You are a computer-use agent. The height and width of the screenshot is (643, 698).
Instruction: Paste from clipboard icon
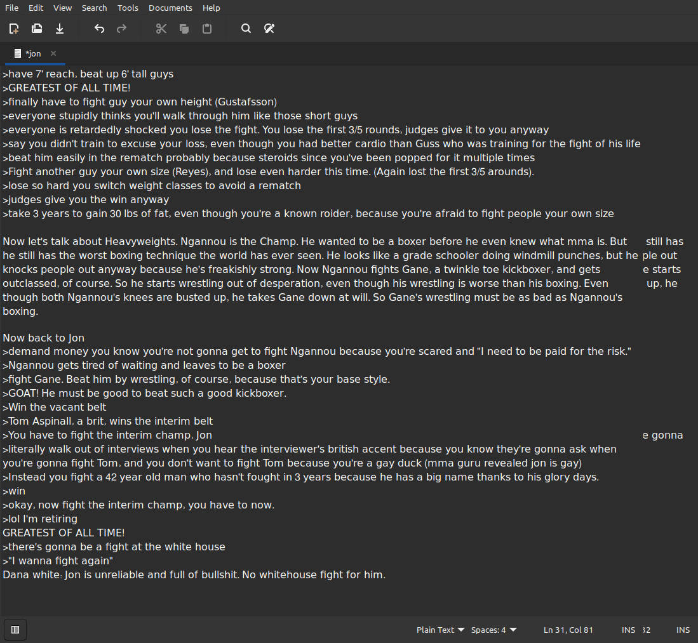207,29
